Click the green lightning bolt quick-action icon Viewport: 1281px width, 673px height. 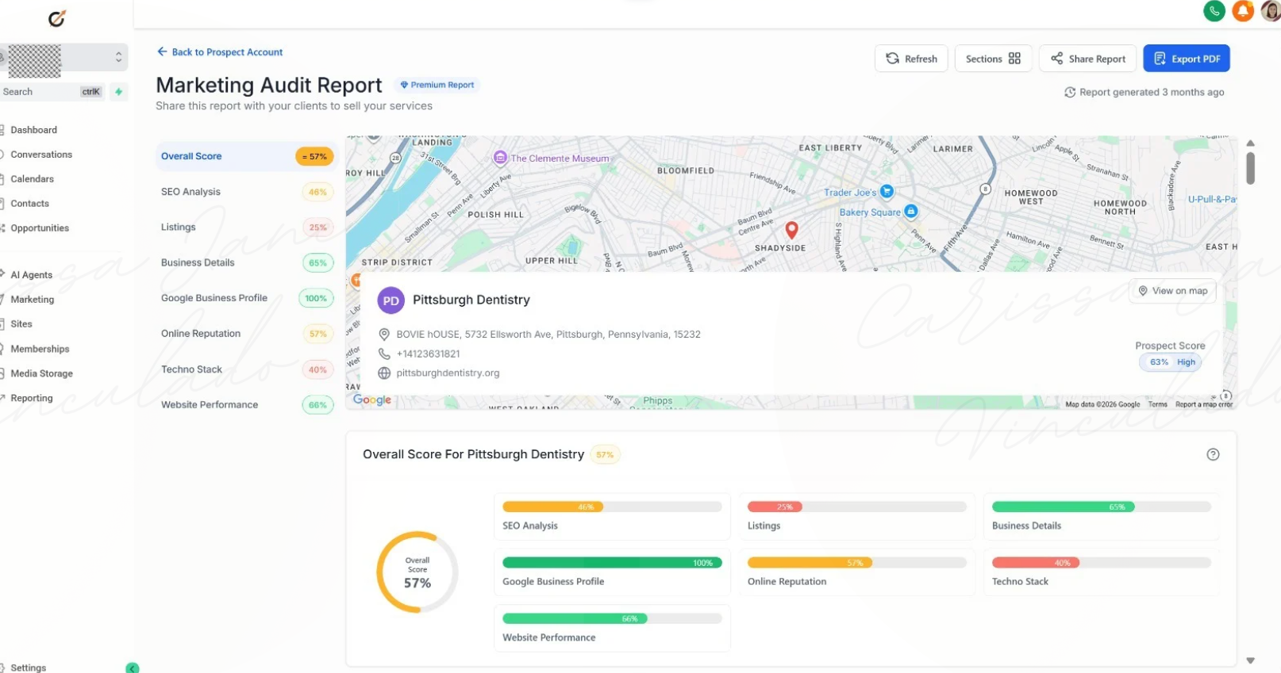118,92
